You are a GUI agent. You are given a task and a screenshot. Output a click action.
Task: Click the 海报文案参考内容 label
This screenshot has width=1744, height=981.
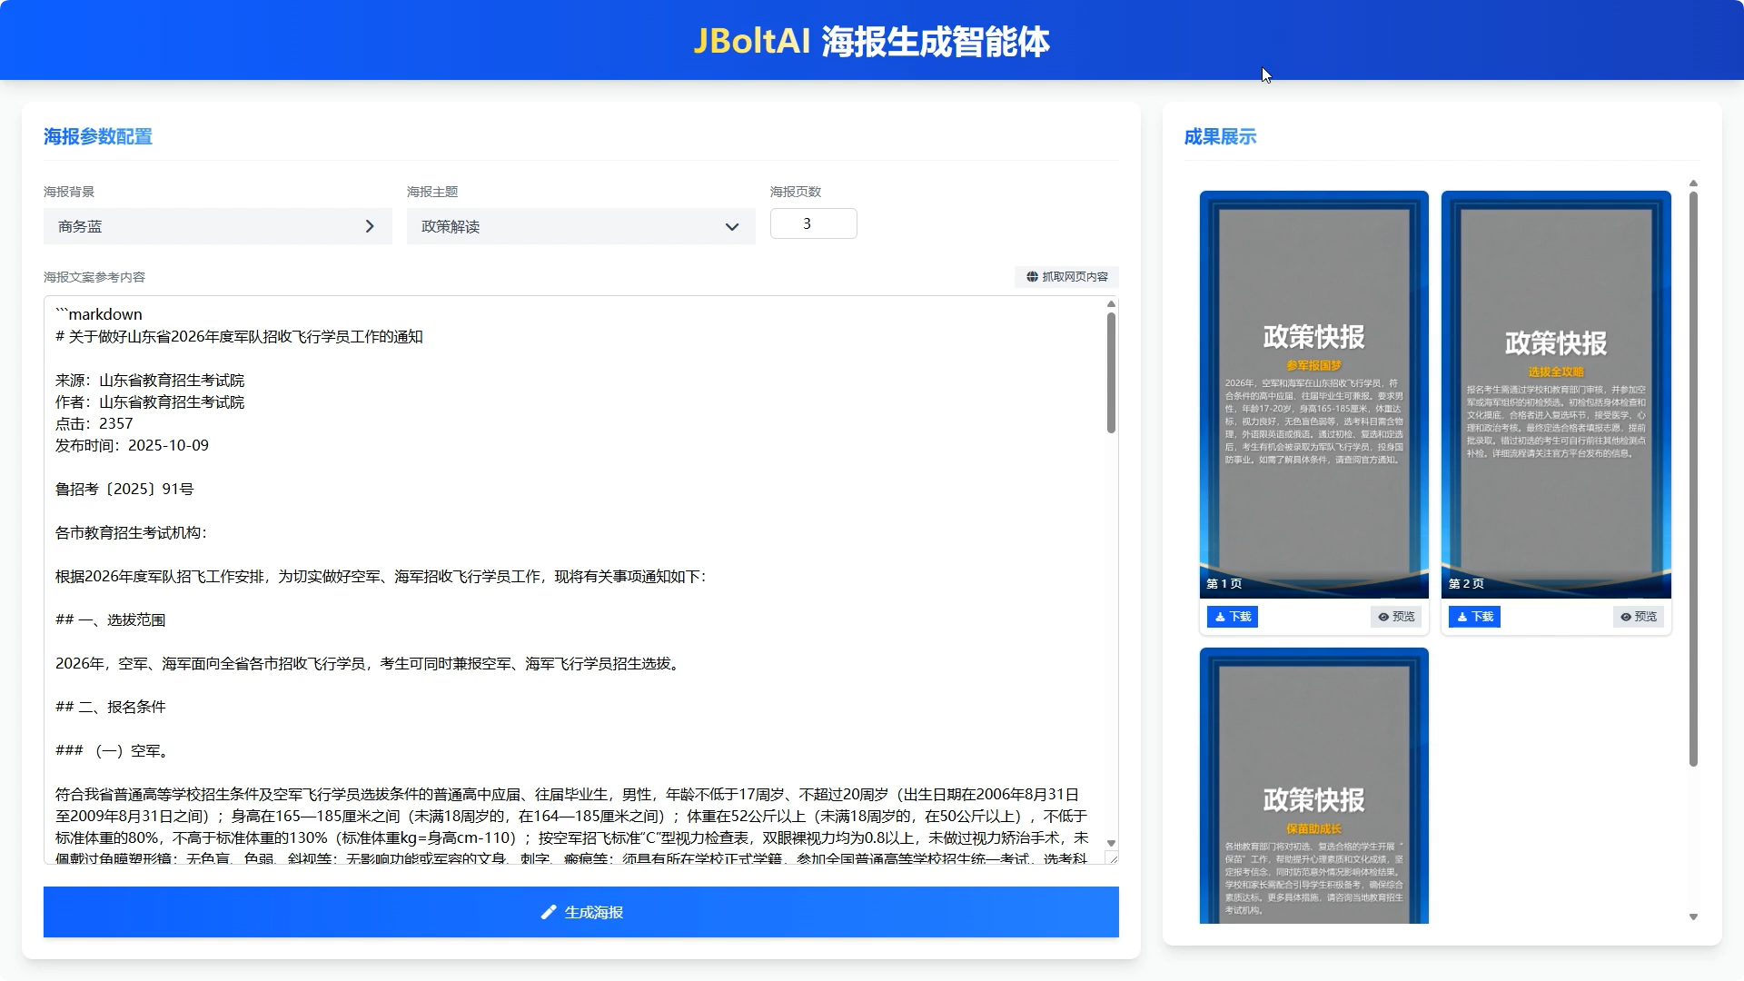pos(94,277)
